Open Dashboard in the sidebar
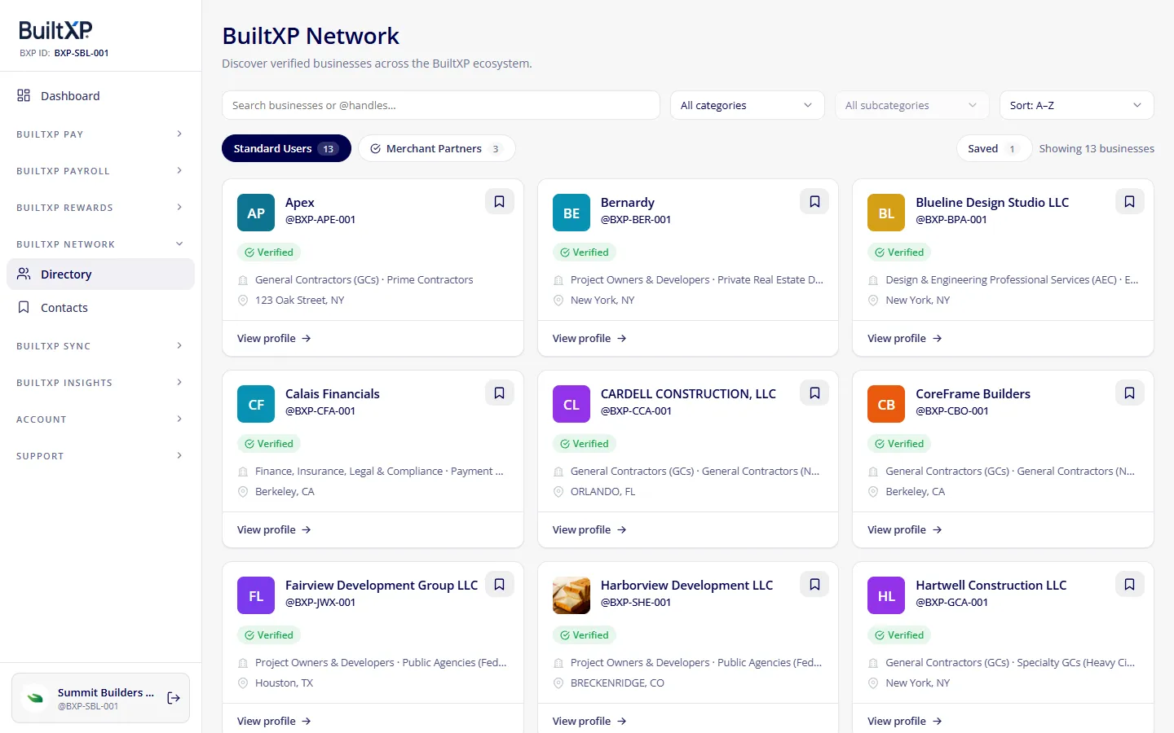 coord(100,95)
